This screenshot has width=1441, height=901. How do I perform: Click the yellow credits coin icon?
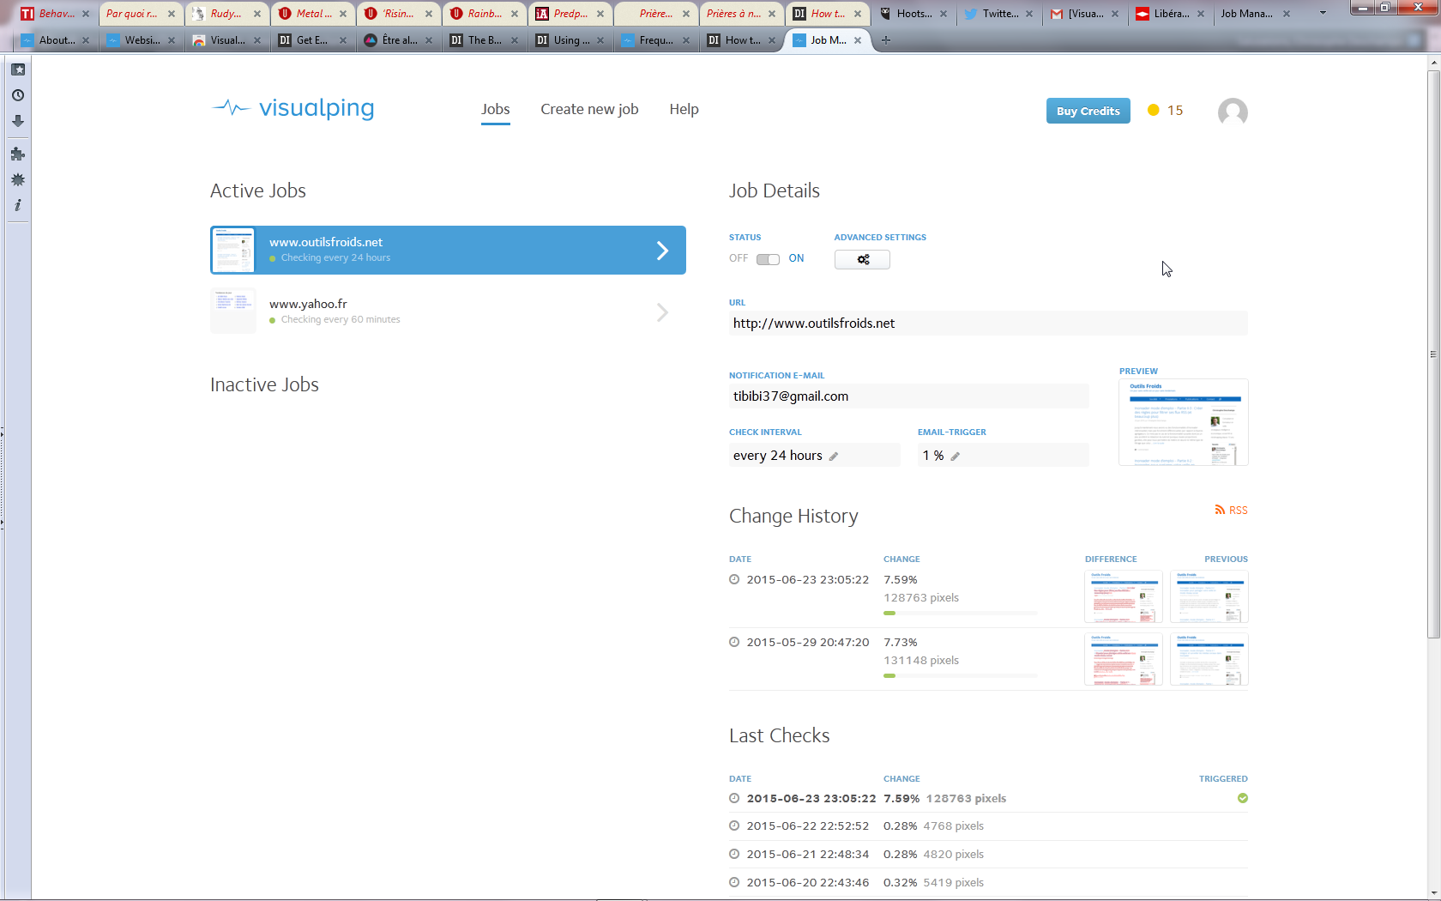point(1154,110)
